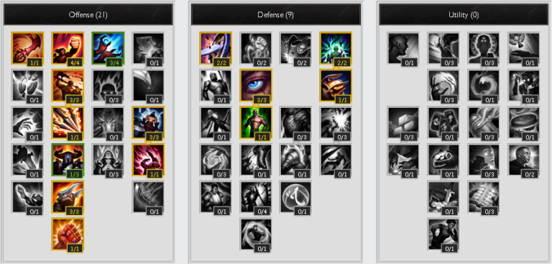Click the pink hand mastery 1/1 in Offense
Image resolution: width=552 pixels, height=264 pixels.
pos(148,160)
